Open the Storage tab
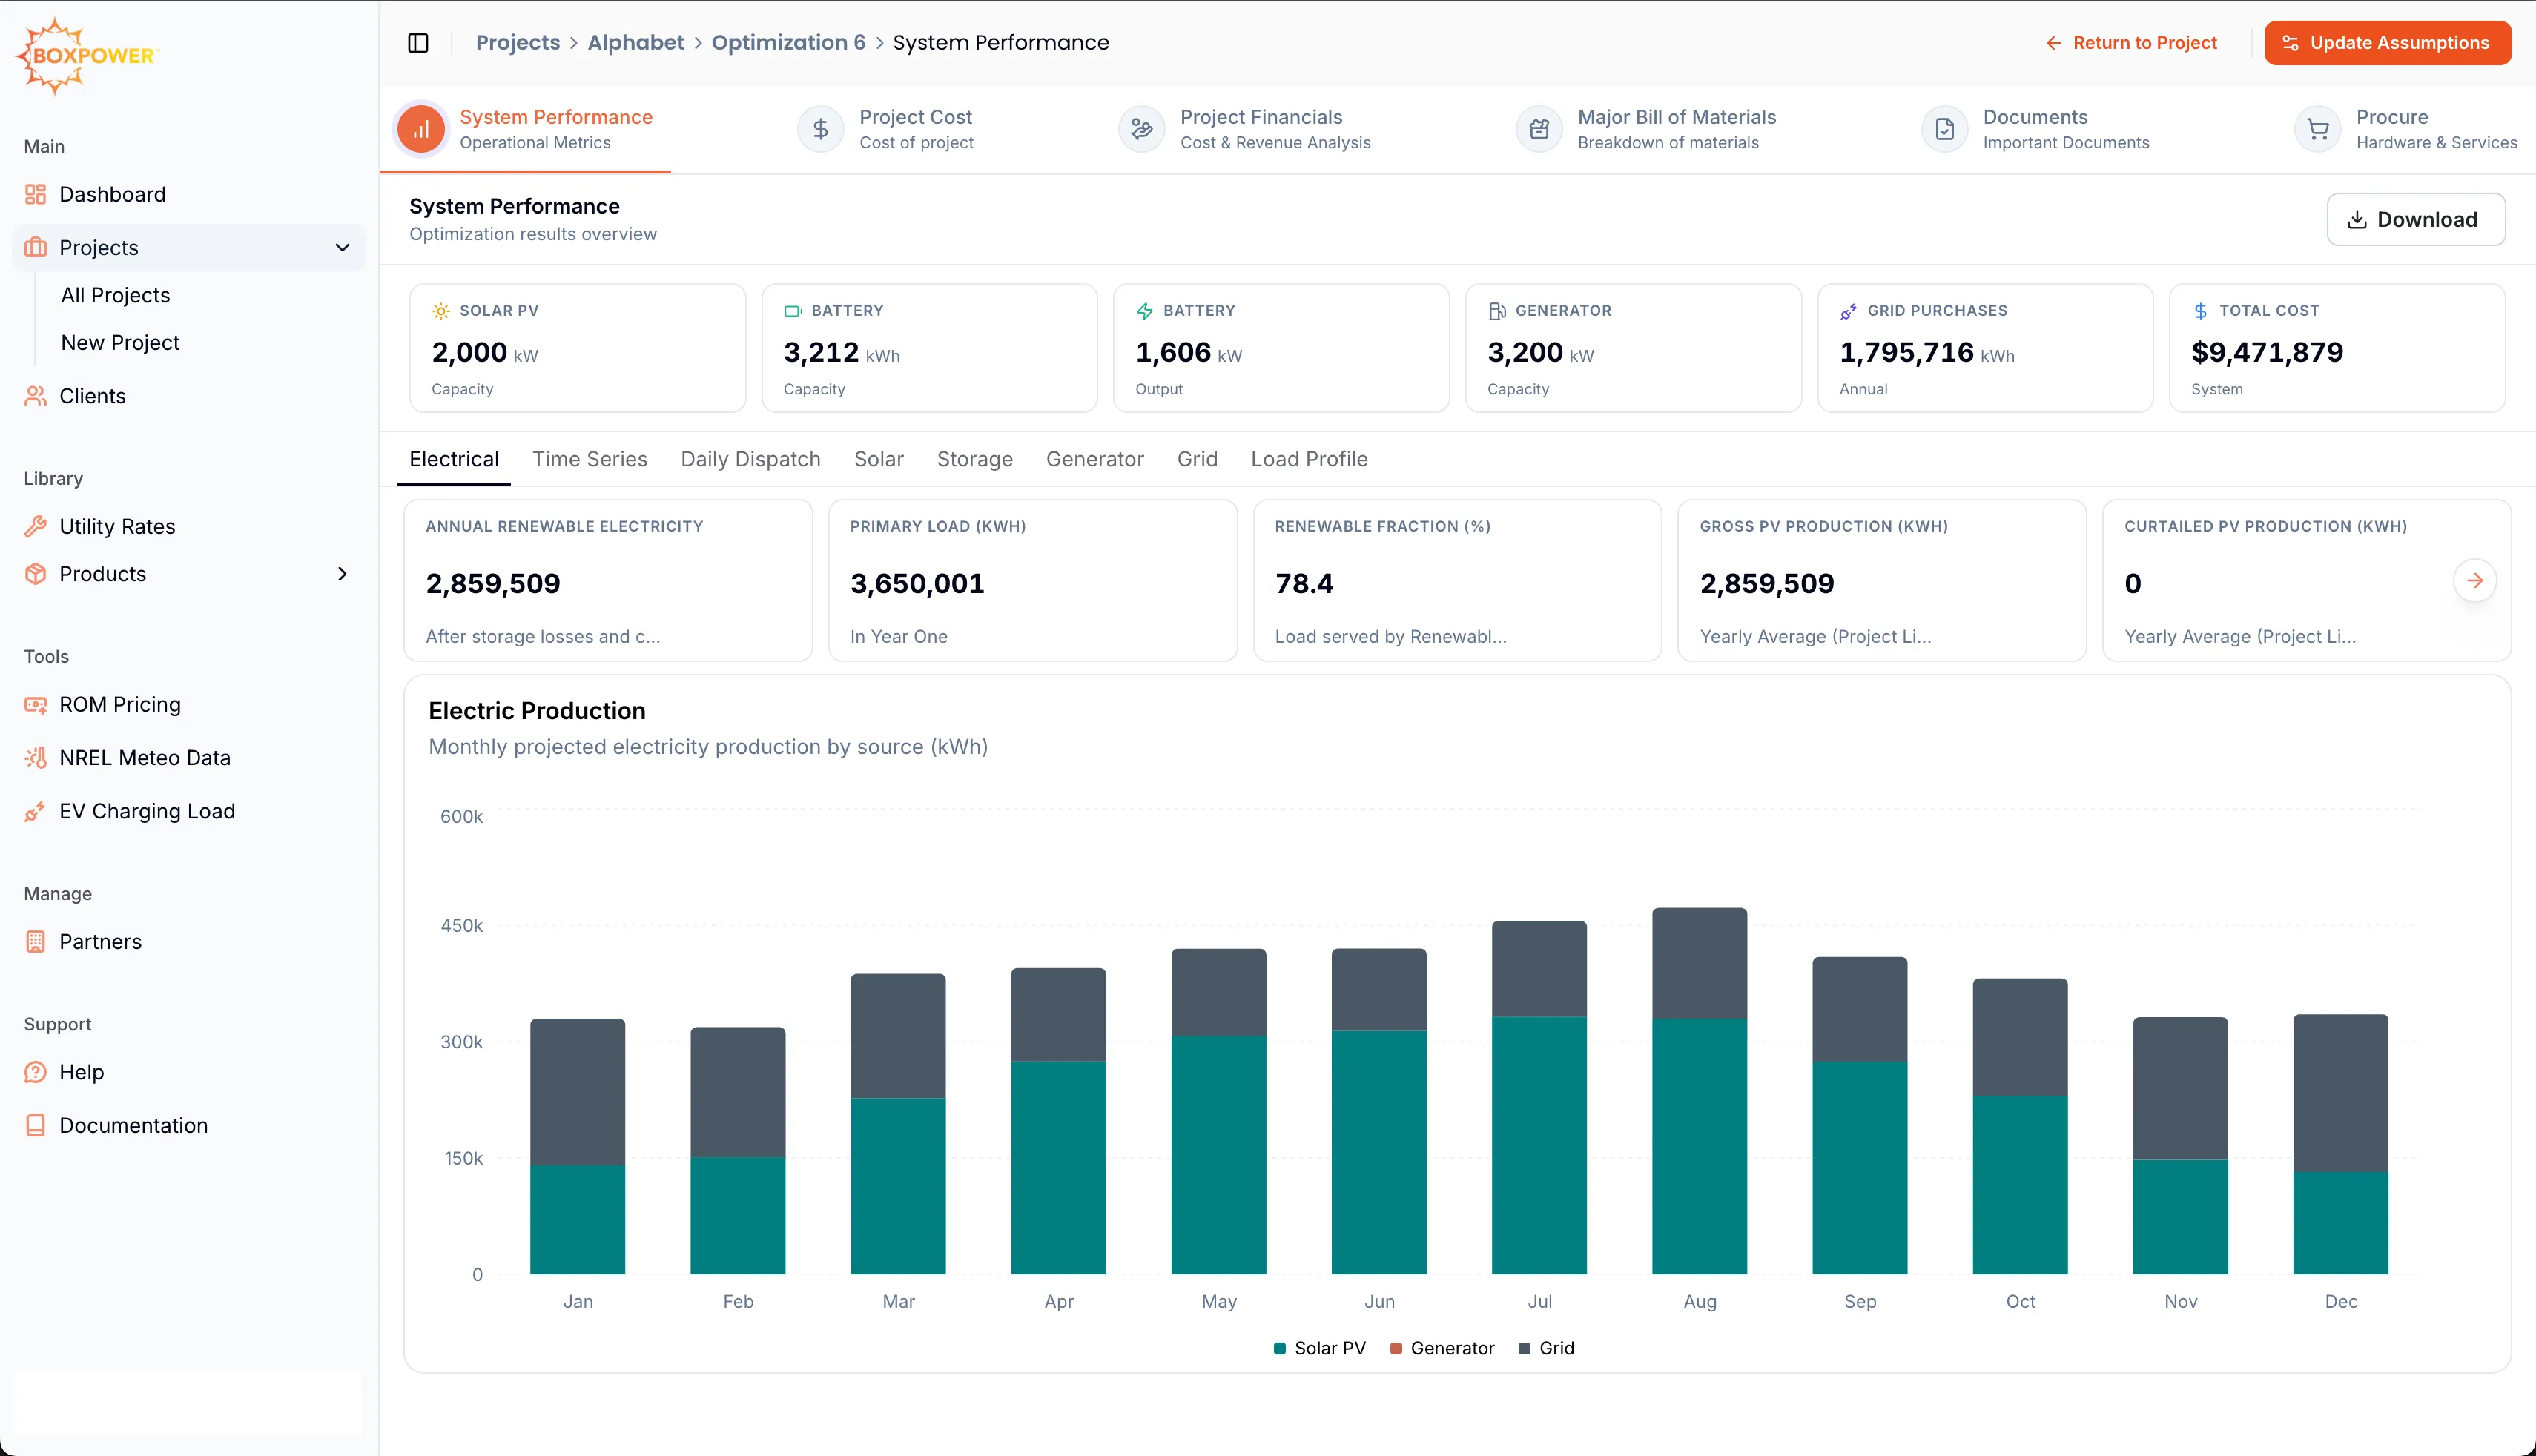 point(975,459)
